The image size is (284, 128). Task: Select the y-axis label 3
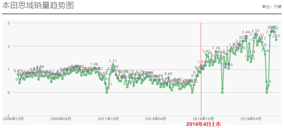click(x=8, y=23)
